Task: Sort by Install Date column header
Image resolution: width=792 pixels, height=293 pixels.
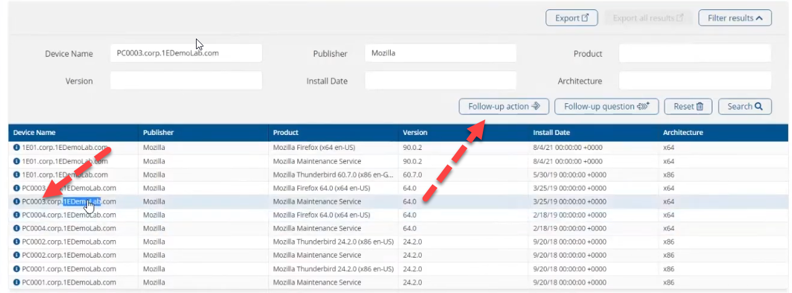Action: click(x=551, y=133)
